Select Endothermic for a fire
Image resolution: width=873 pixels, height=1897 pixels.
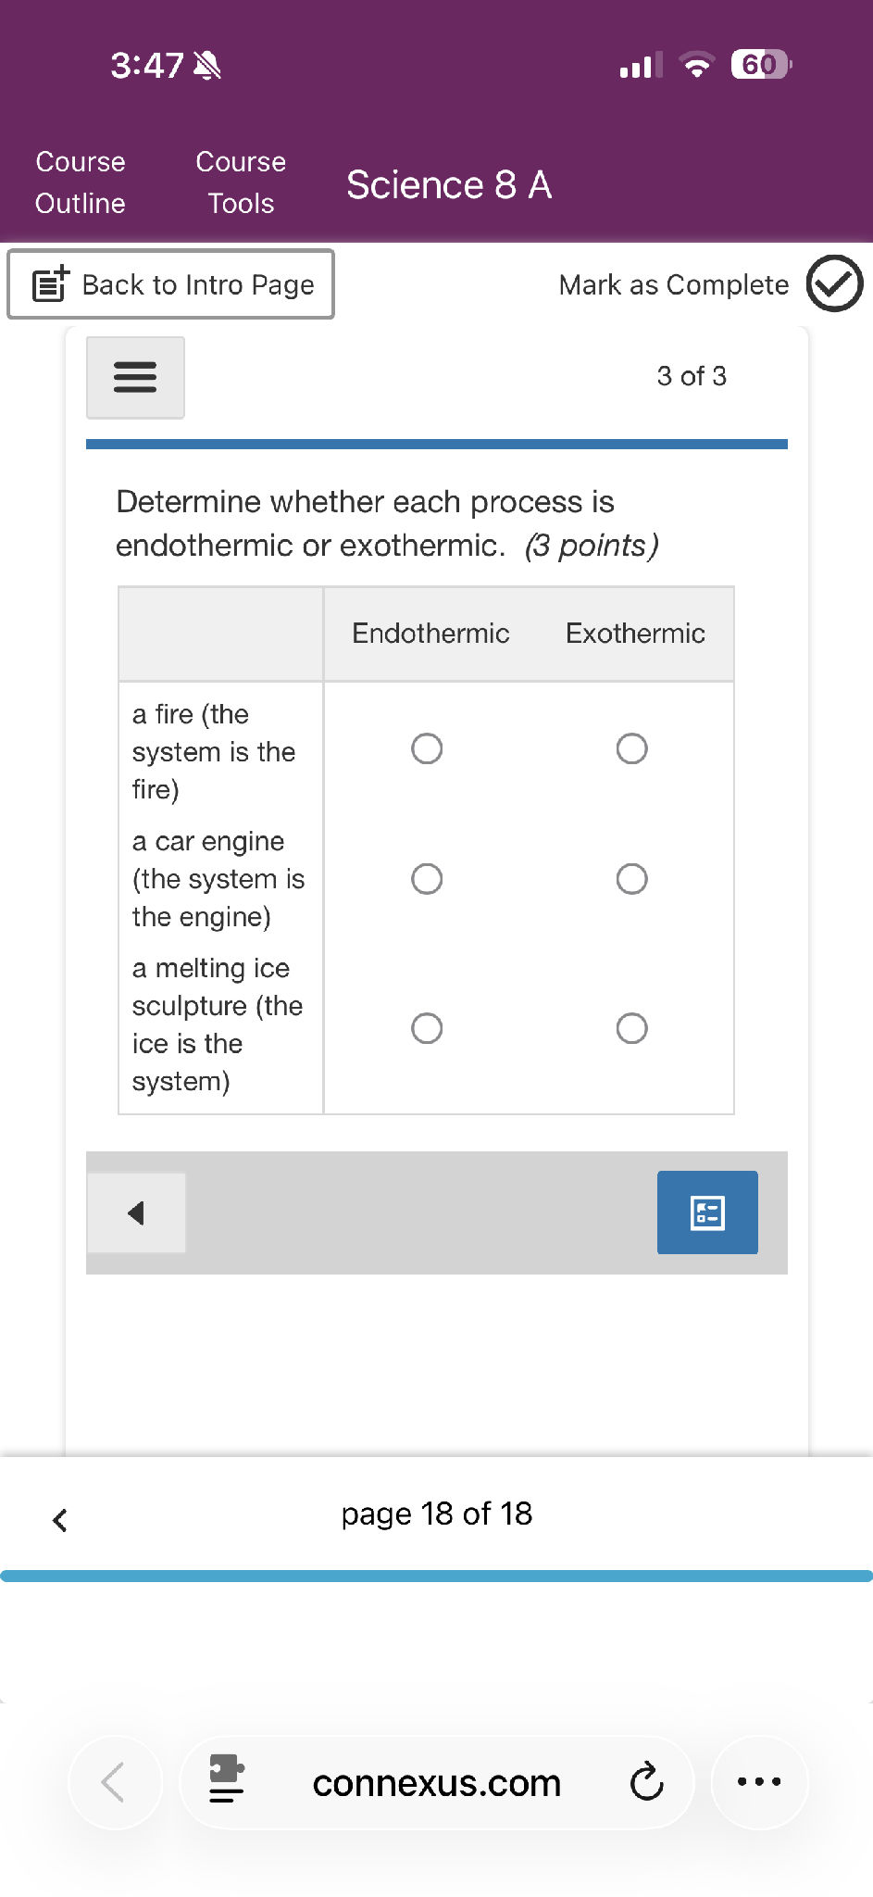pyautogui.click(x=427, y=748)
